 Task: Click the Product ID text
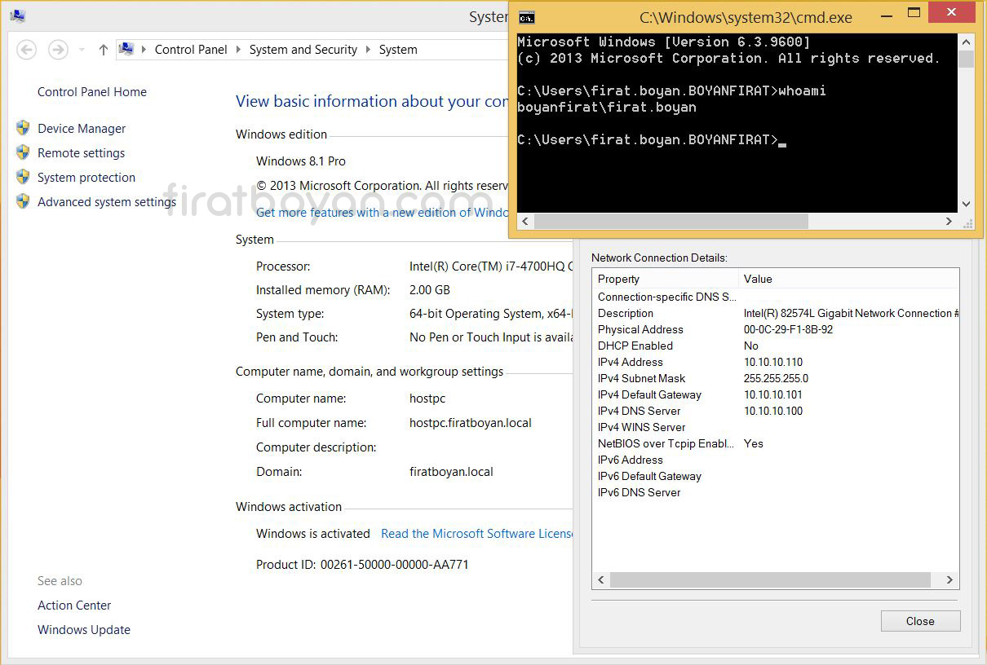[362, 564]
